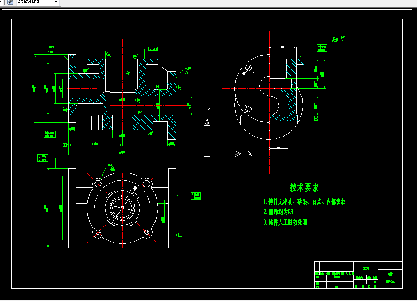The image size is (417, 301).
Task: Open the Standard style dropdown
Action: (56, 2)
